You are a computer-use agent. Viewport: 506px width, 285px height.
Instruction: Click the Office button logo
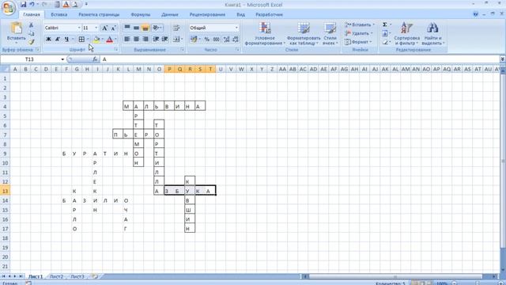pyautogui.click(x=9, y=8)
